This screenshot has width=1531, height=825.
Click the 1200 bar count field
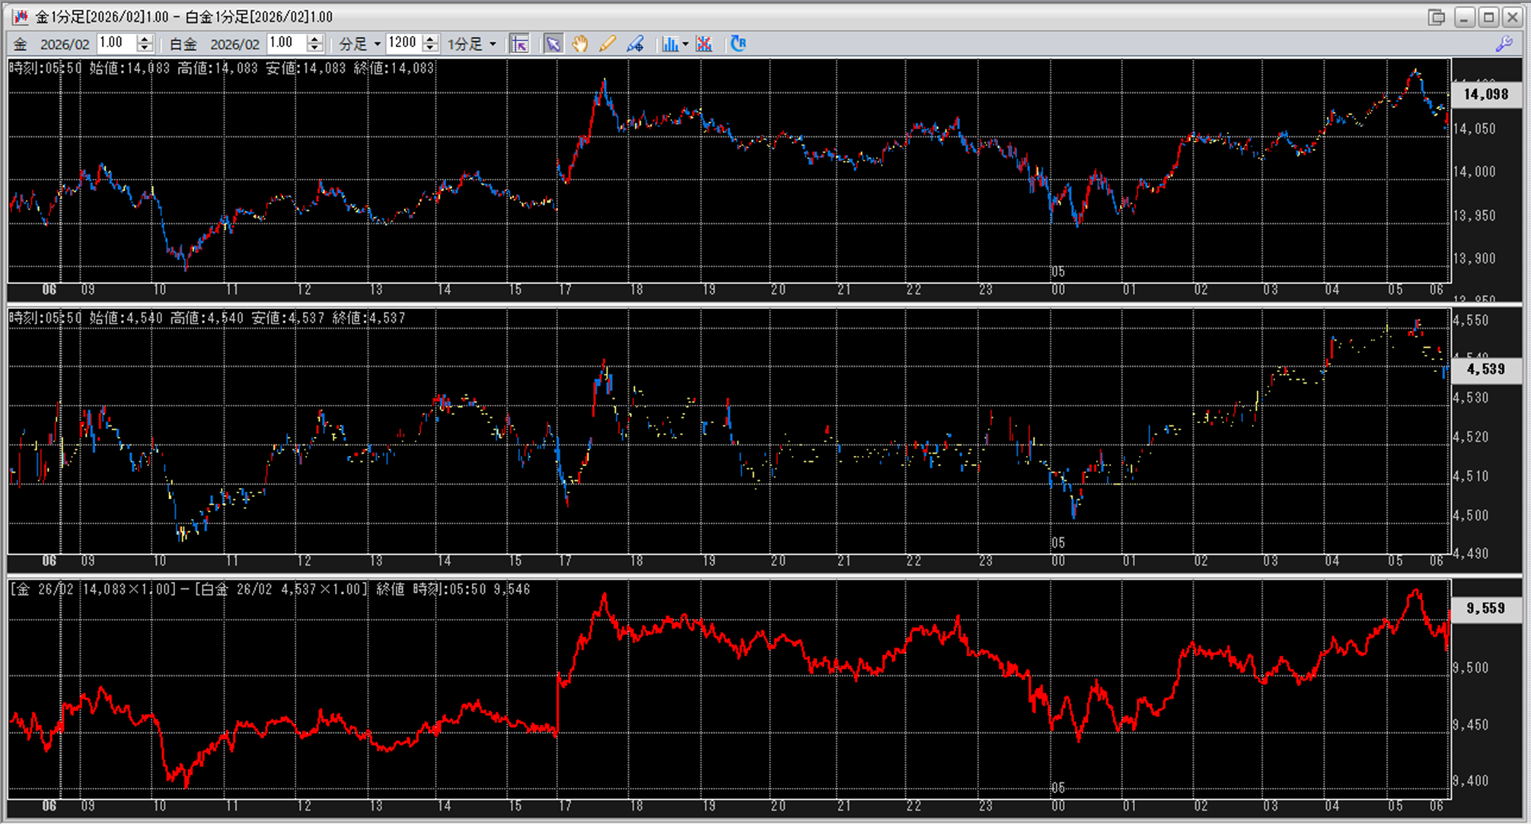[403, 43]
